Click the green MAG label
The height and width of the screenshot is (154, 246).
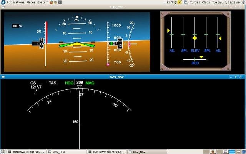click(90, 83)
